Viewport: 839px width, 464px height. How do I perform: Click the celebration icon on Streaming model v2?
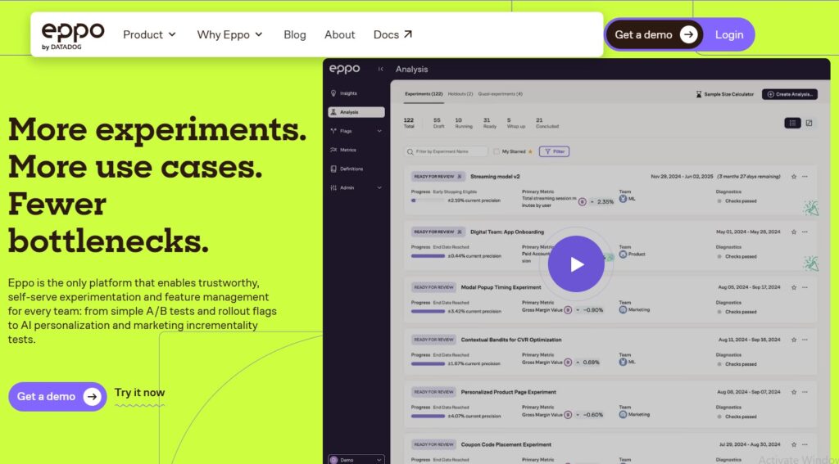(811, 208)
